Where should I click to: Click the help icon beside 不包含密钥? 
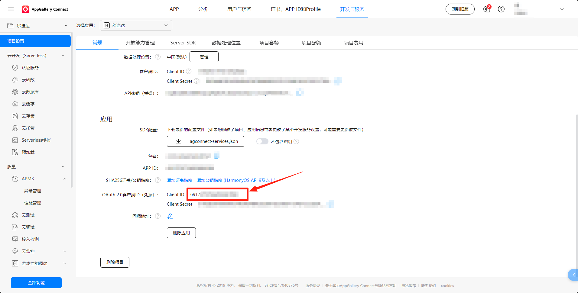coord(296,141)
